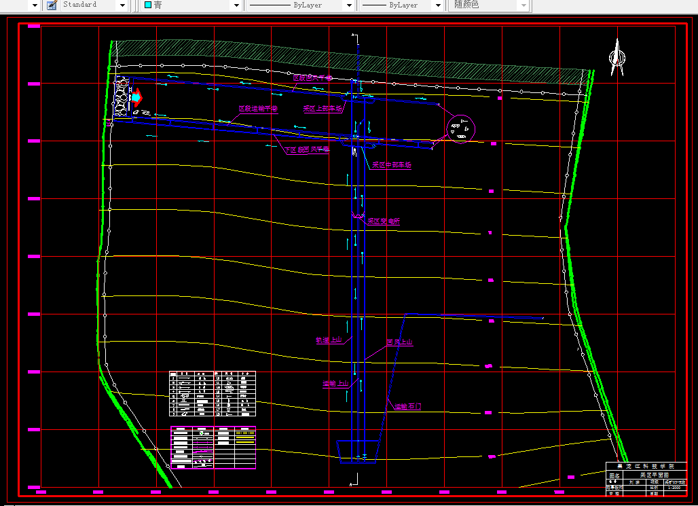Select title block text 采区平面图
The height and width of the screenshot is (506, 698).
point(655,475)
